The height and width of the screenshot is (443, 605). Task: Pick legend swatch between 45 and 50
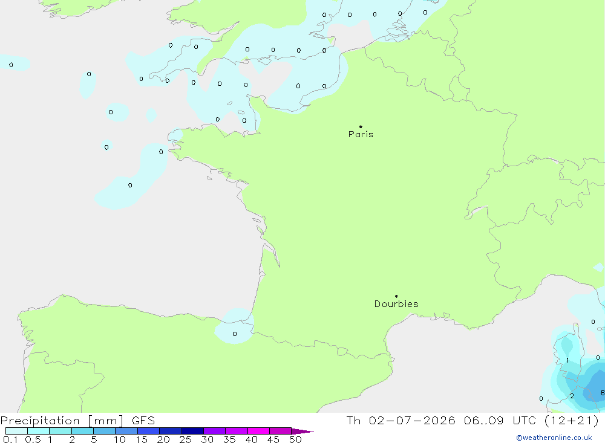[x=281, y=431]
